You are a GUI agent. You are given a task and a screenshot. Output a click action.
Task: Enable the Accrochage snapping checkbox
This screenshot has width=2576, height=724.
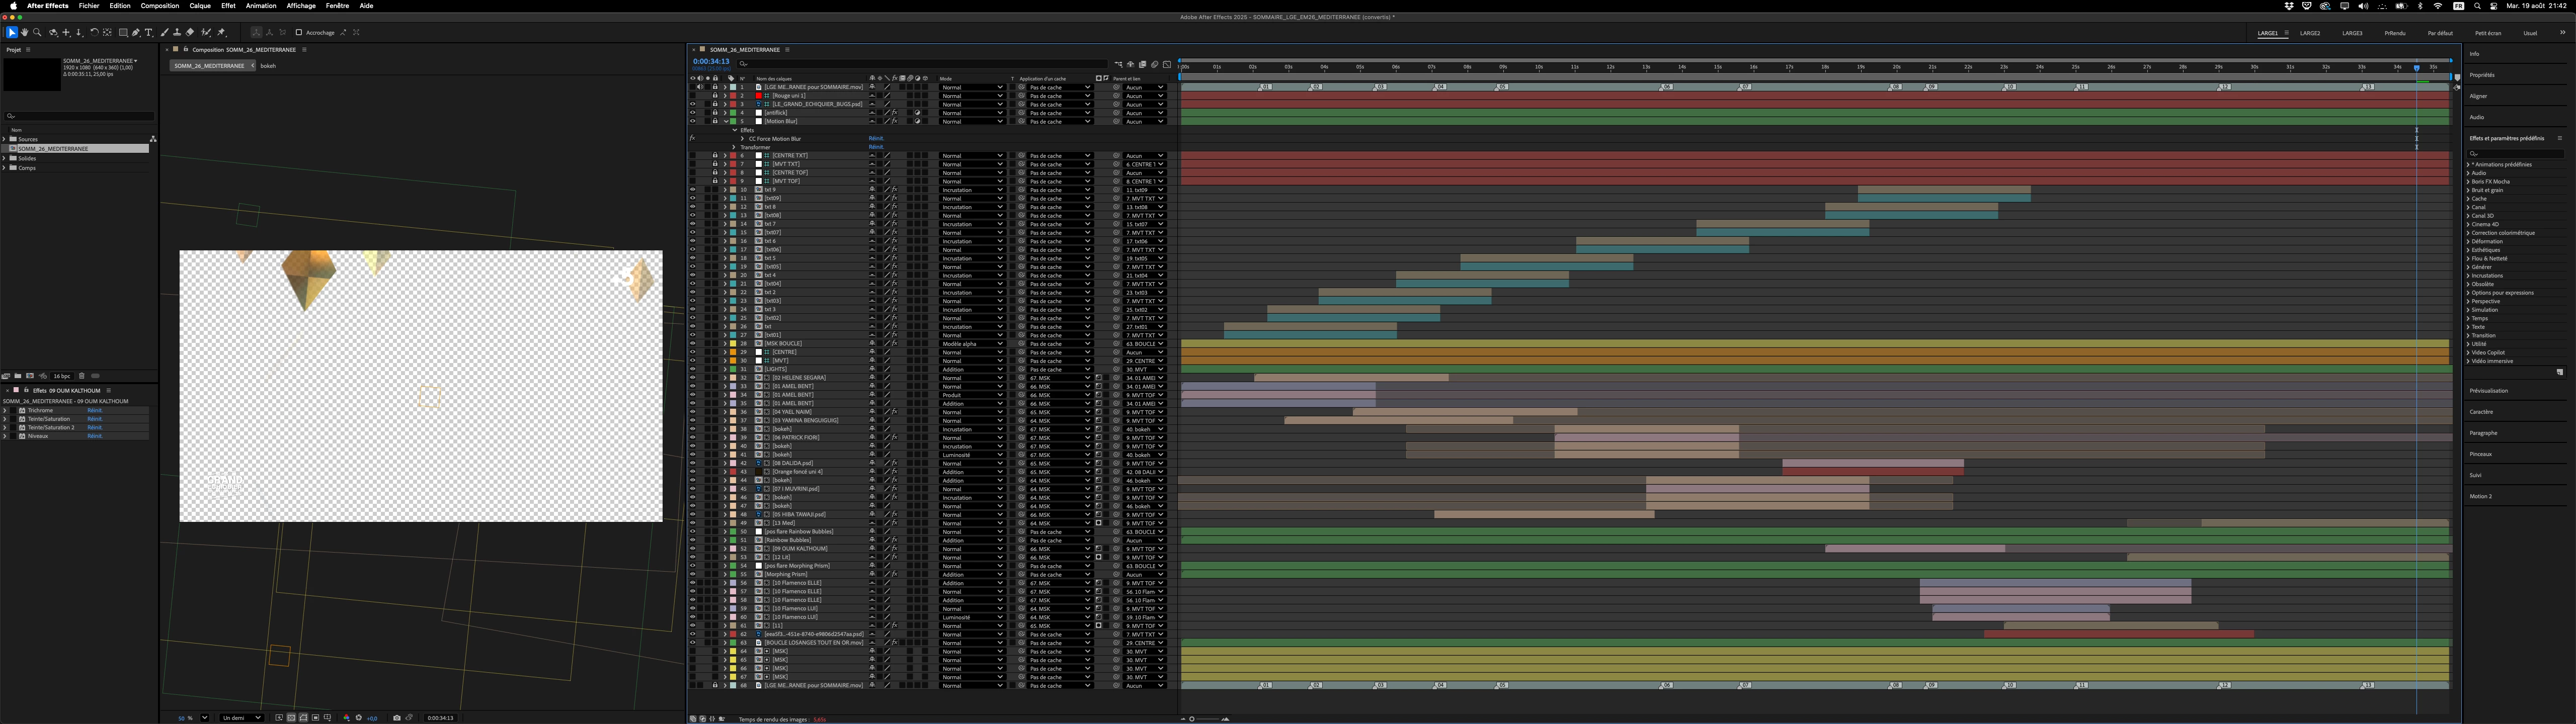click(299, 32)
